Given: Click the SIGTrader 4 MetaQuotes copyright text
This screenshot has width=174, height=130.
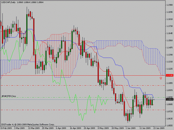Looking at the screenshot, I should (x=28, y=124).
